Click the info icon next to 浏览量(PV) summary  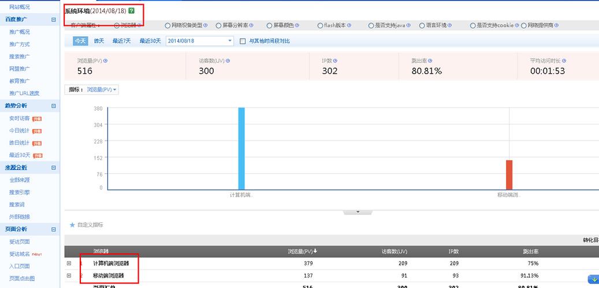point(105,60)
